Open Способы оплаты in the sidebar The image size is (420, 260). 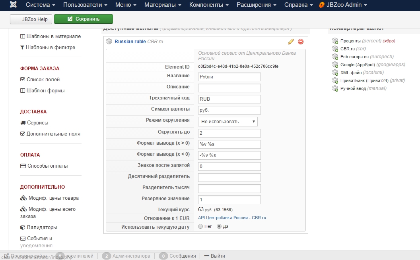point(47,166)
